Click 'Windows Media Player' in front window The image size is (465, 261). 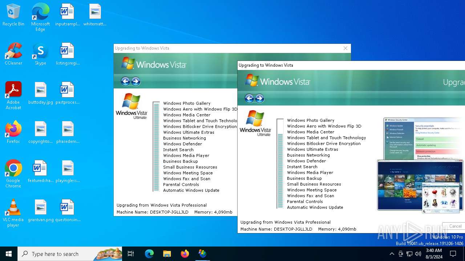click(x=310, y=173)
